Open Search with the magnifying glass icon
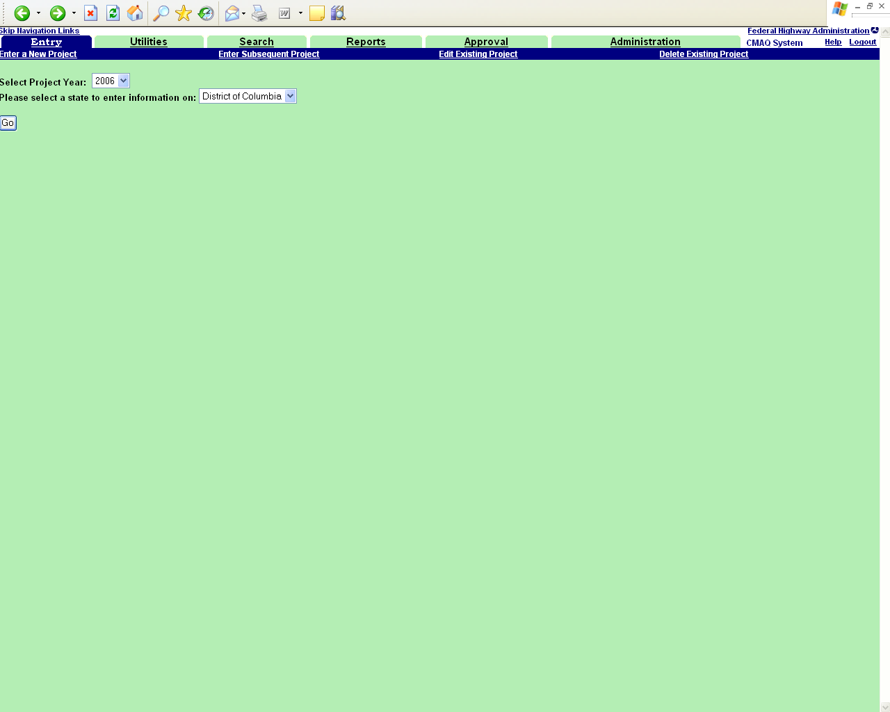The image size is (890, 712). [x=161, y=13]
